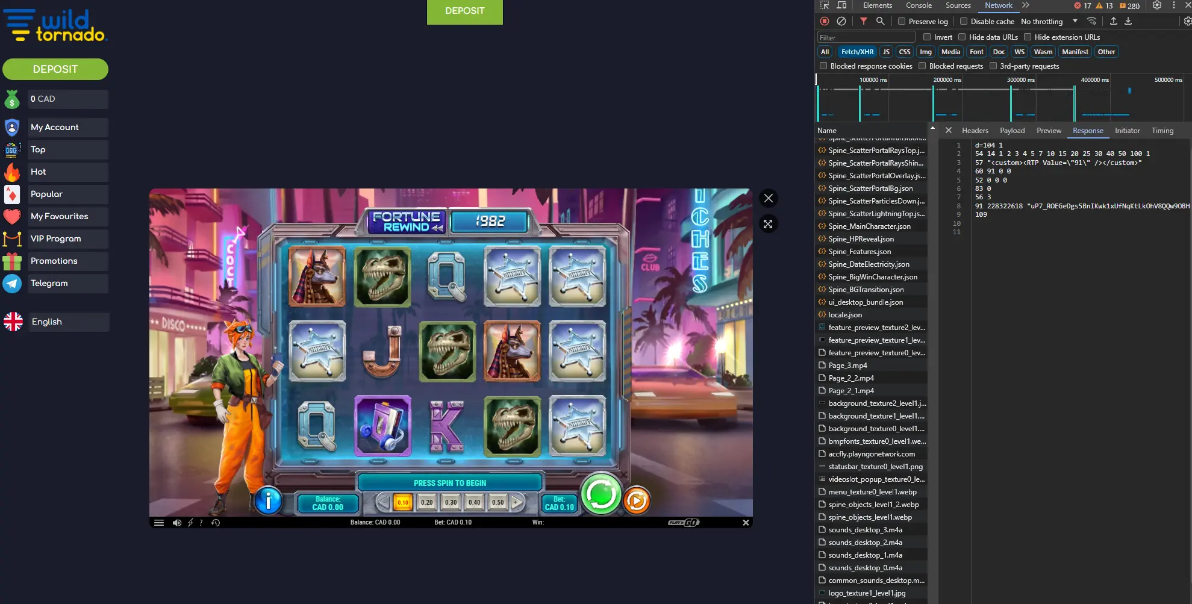Open the blue game info button
This screenshot has width=1192, height=604.
click(x=268, y=500)
